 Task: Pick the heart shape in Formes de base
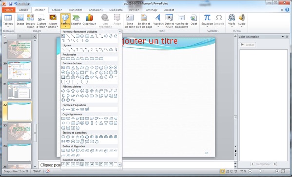92,77
